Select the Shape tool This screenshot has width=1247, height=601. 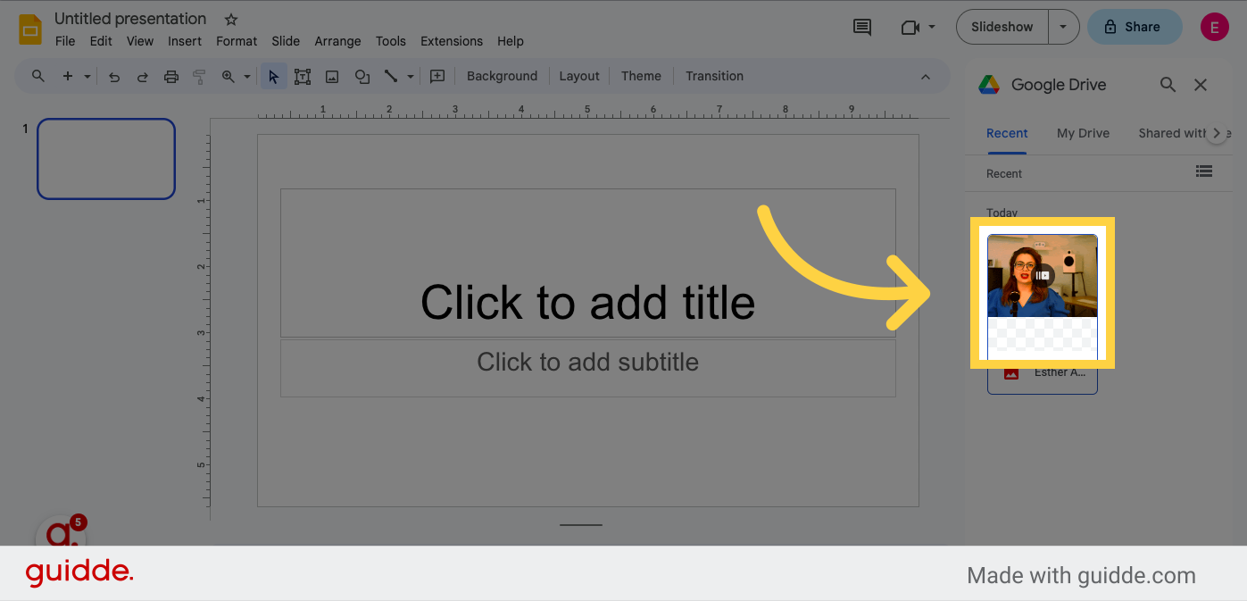click(x=362, y=76)
